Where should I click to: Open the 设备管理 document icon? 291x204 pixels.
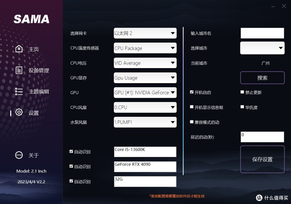[19, 70]
